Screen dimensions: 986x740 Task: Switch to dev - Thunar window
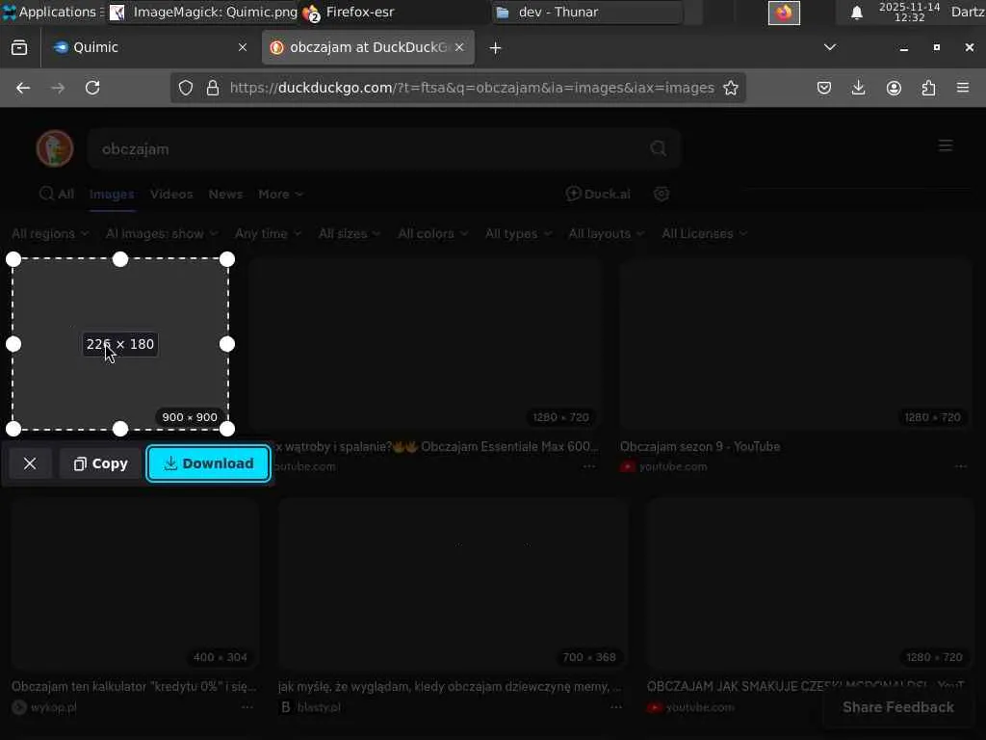(x=587, y=12)
